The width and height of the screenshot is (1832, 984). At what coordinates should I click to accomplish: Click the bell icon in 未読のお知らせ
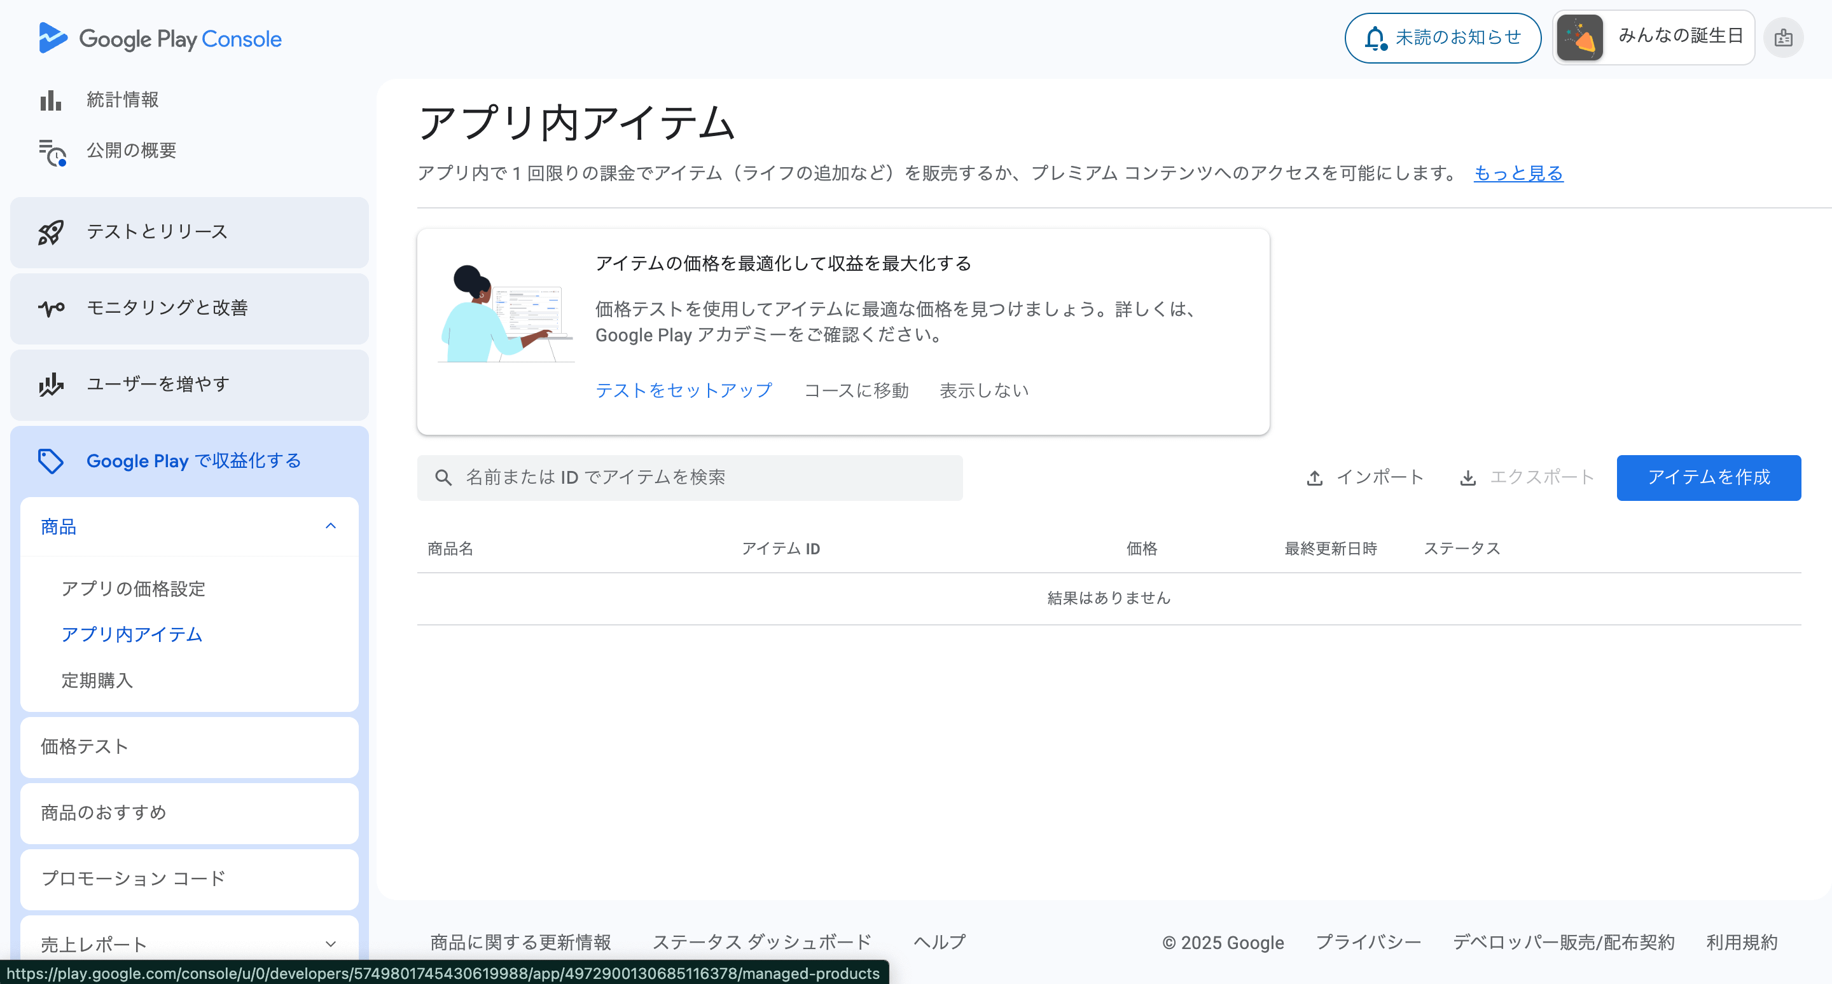[x=1375, y=38]
